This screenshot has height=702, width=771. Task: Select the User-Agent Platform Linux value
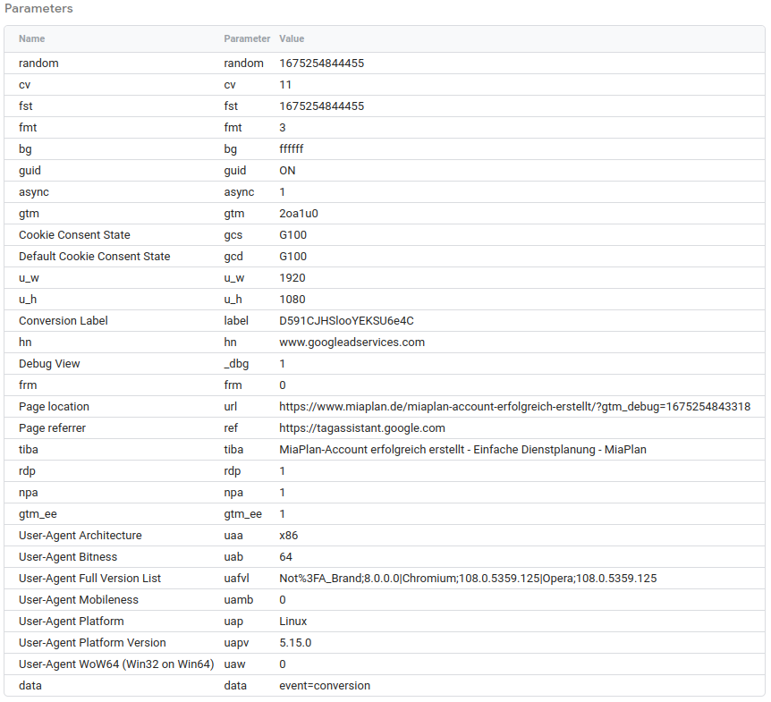pos(293,622)
